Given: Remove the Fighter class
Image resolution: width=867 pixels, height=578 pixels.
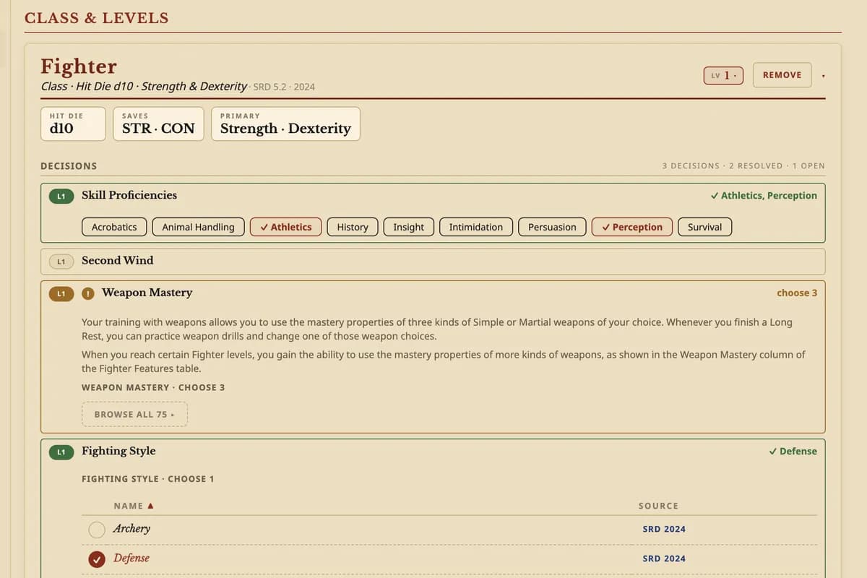Looking at the screenshot, I should coord(782,75).
